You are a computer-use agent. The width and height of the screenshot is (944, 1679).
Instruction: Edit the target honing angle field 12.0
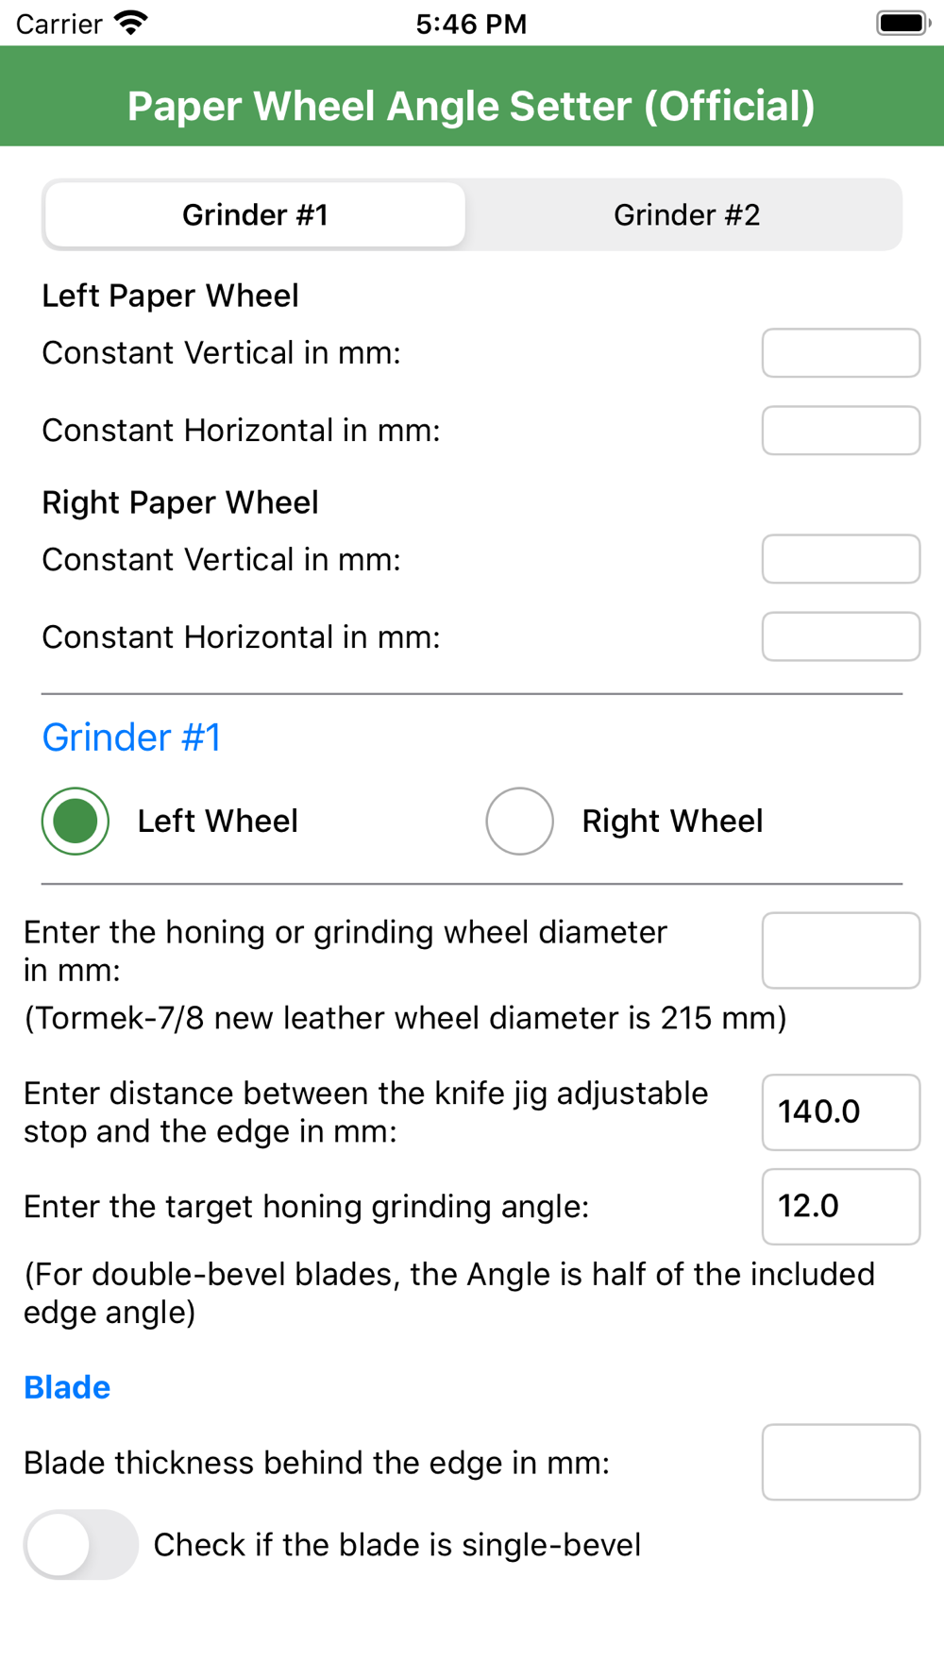pyautogui.click(x=840, y=1207)
